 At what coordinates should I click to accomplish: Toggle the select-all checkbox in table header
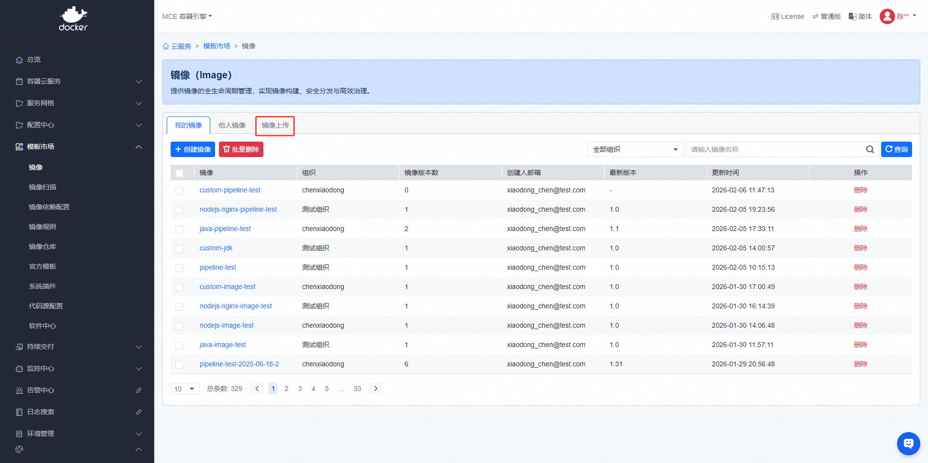click(x=179, y=173)
